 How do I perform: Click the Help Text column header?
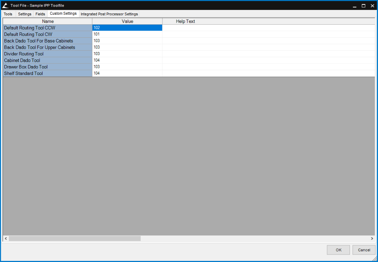185,21
